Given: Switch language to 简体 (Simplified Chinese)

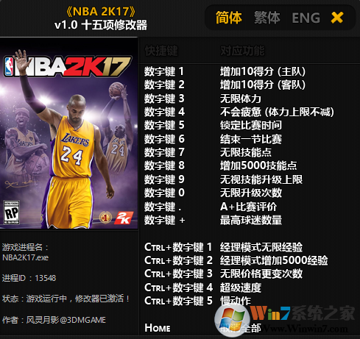Looking at the screenshot, I should pos(228,18).
